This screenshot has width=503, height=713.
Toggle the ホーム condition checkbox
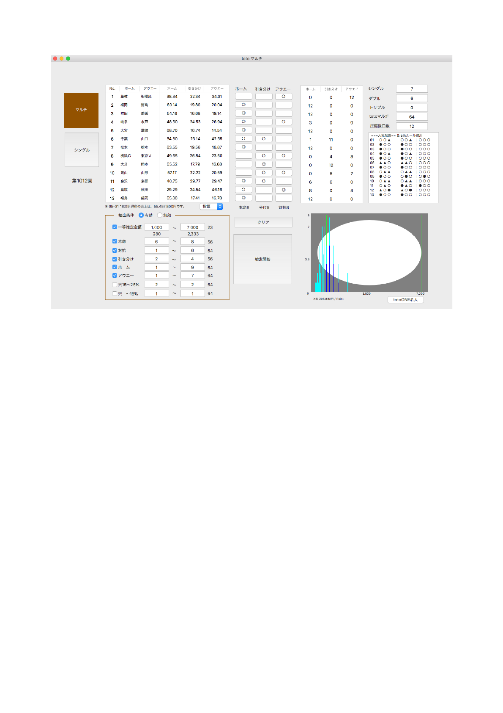click(x=115, y=267)
